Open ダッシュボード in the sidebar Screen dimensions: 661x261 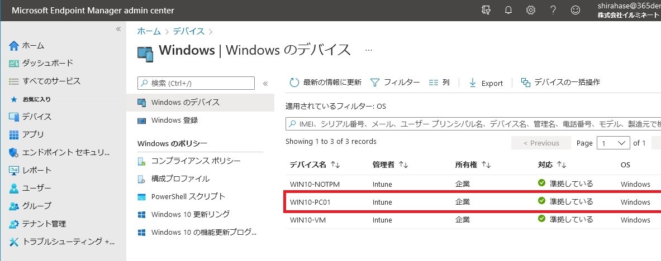point(47,63)
